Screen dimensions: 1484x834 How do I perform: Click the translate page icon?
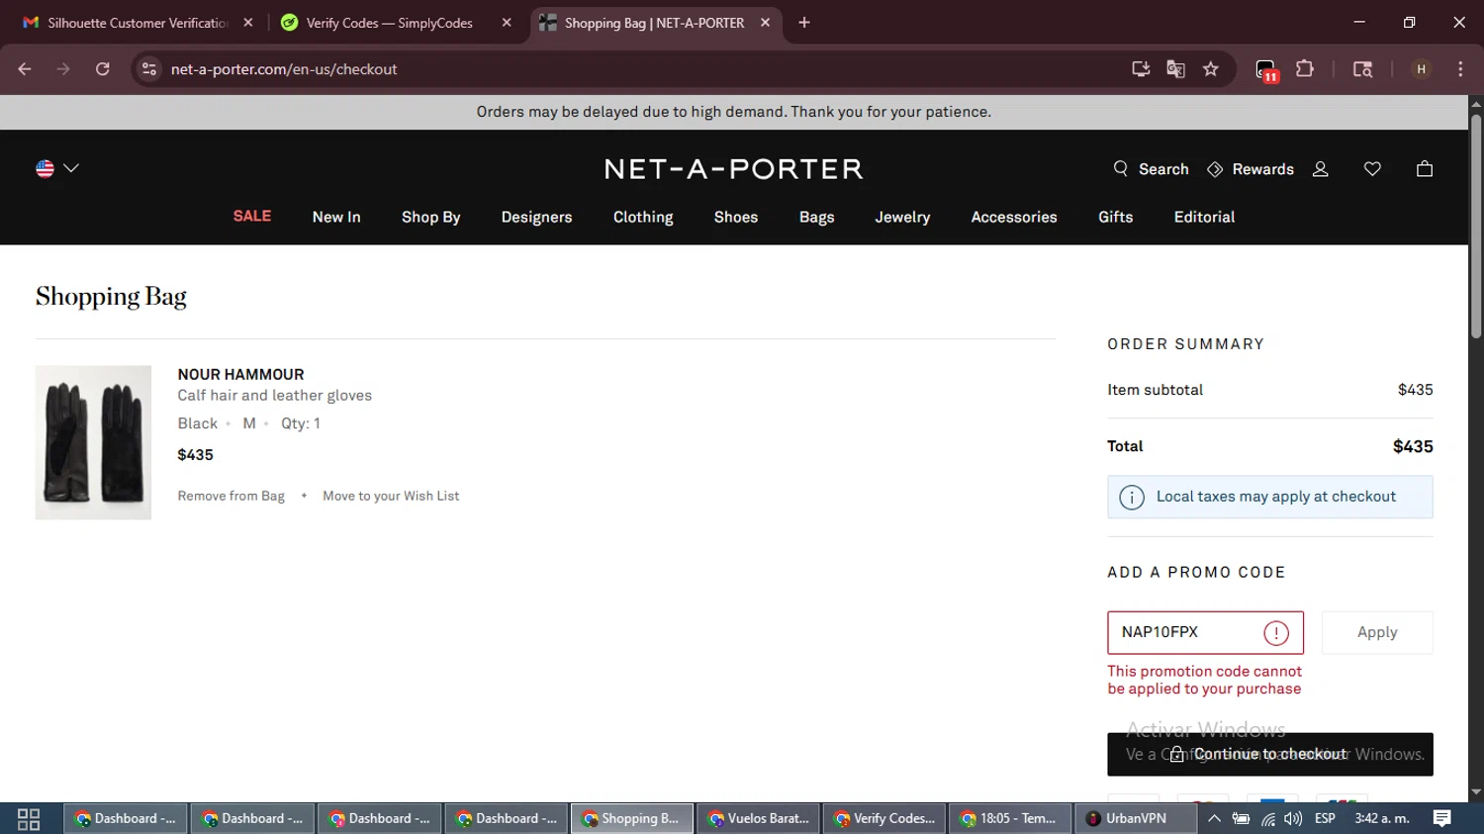[1175, 69]
